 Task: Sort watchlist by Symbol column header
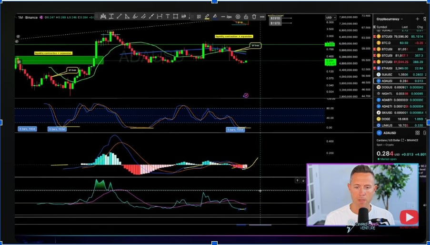pyautogui.click(x=382, y=27)
